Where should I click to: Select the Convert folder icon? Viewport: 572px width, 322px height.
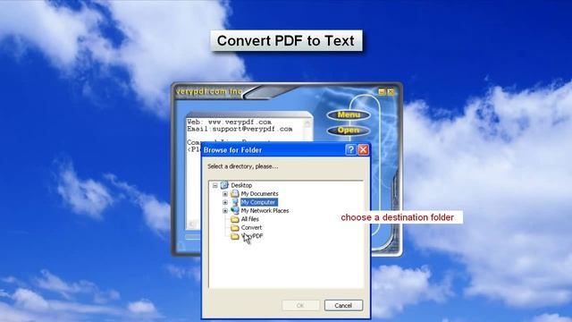pyautogui.click(x=234, y=227)
